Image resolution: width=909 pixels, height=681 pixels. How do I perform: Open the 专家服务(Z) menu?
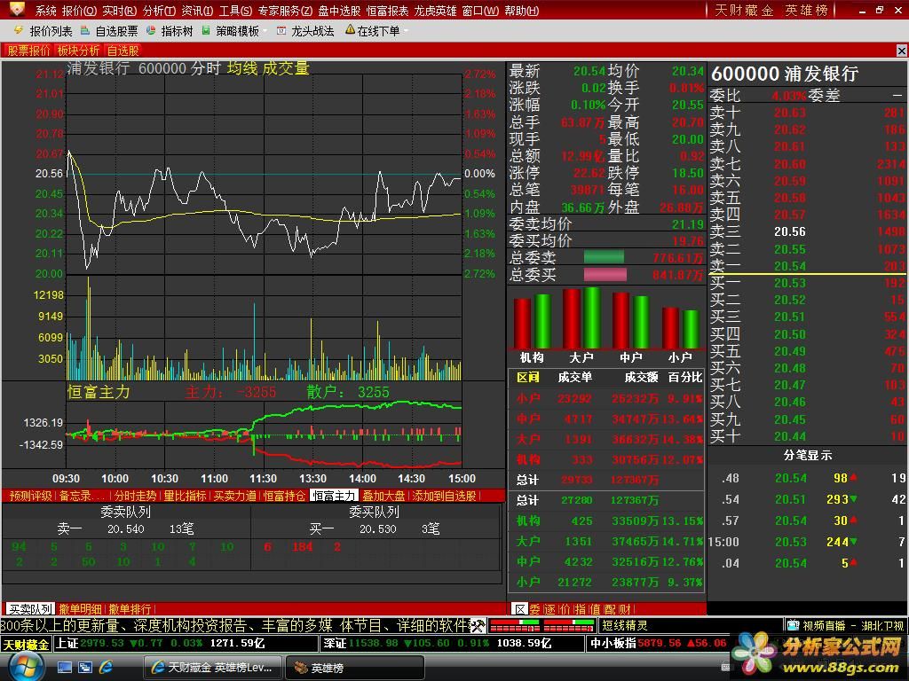pos(285,11)
